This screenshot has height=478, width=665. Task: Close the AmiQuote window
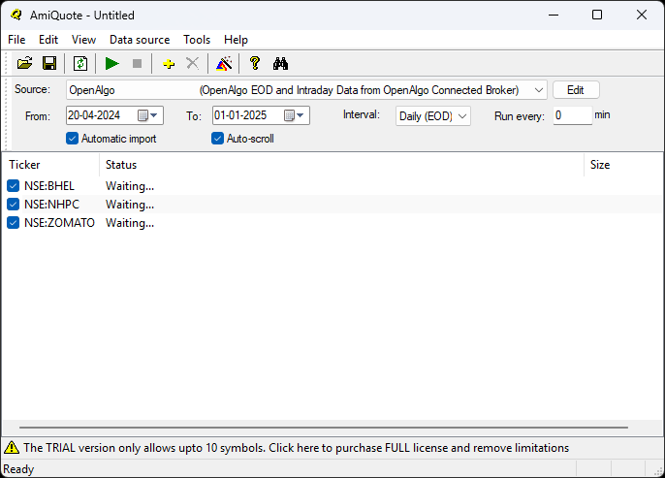(642, 15)
